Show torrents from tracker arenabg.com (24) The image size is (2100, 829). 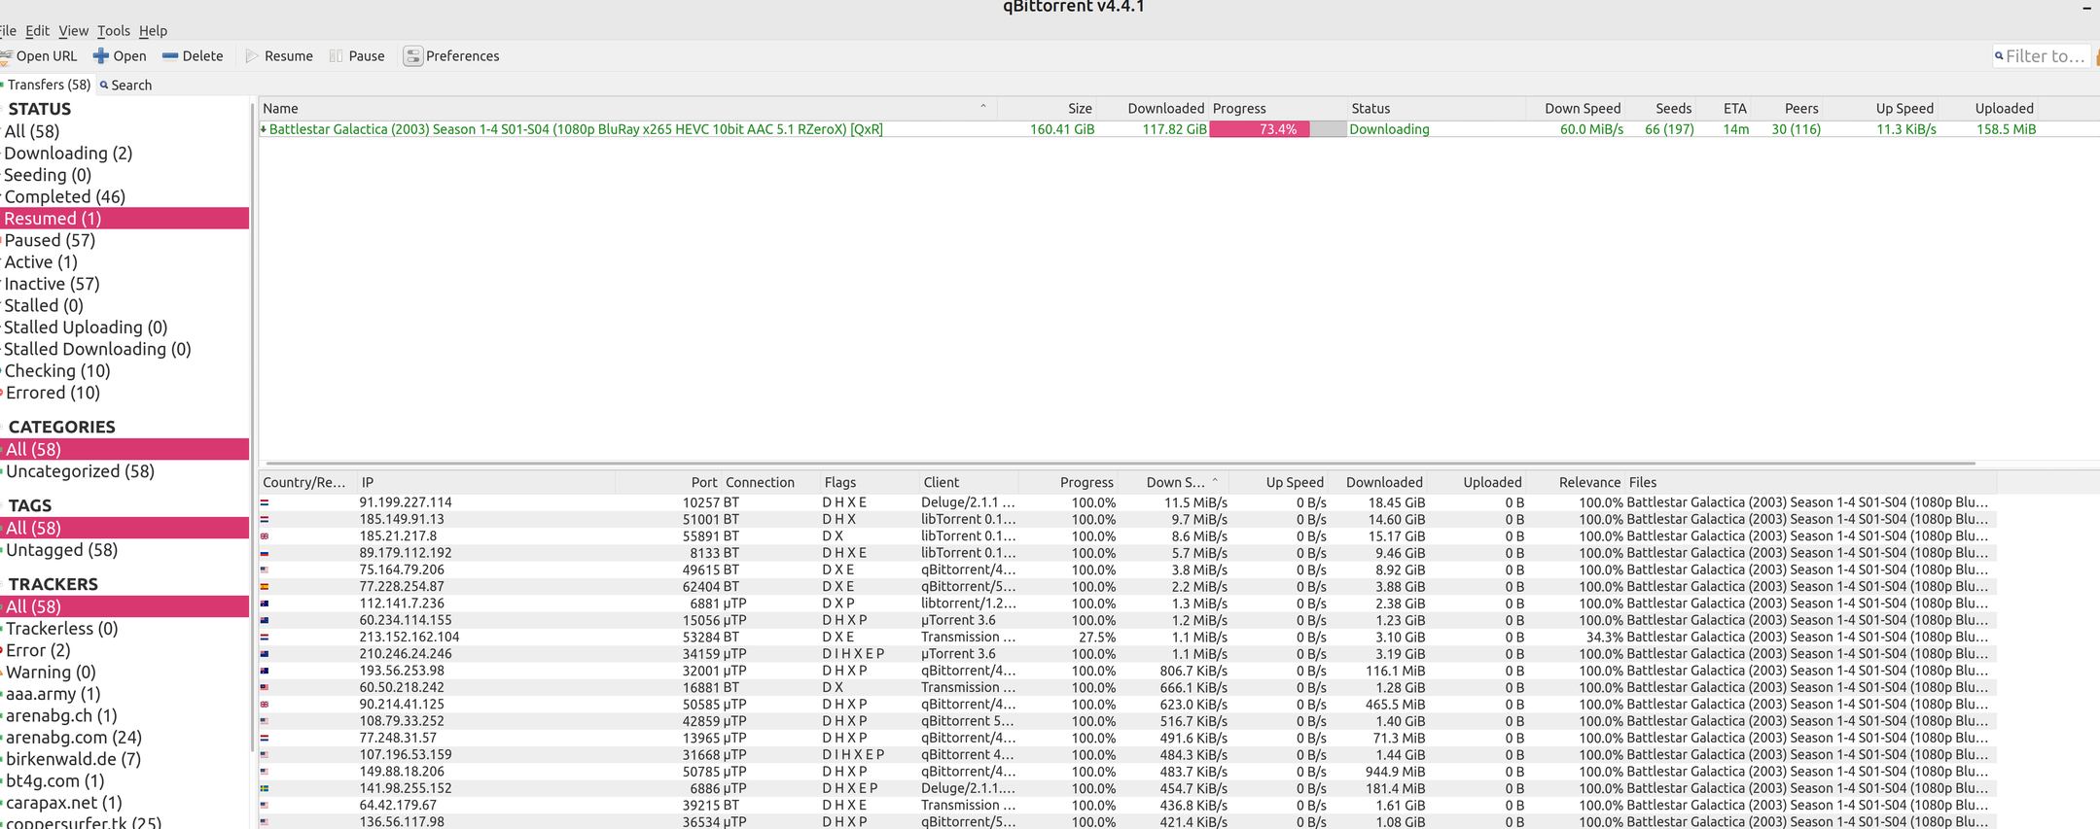point(74,738)
